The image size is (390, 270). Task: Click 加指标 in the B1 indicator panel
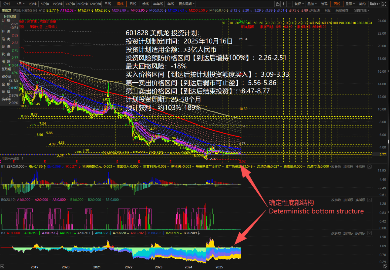(348, 167)
